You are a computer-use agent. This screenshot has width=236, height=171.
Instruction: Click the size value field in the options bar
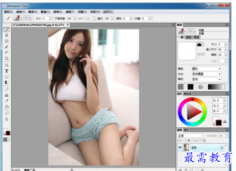[46, 18]
